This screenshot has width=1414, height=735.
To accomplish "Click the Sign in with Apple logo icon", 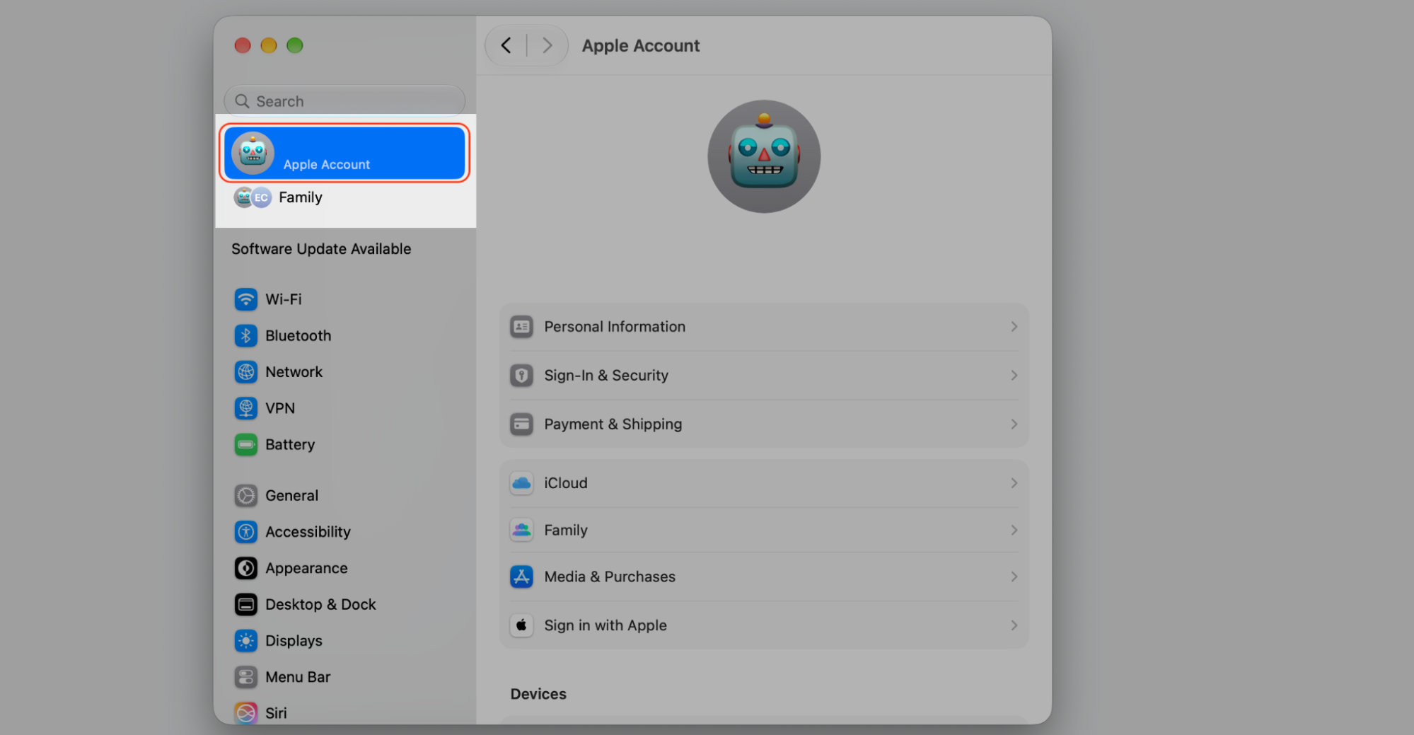I will pyautogui.click(x=521, y=625).
